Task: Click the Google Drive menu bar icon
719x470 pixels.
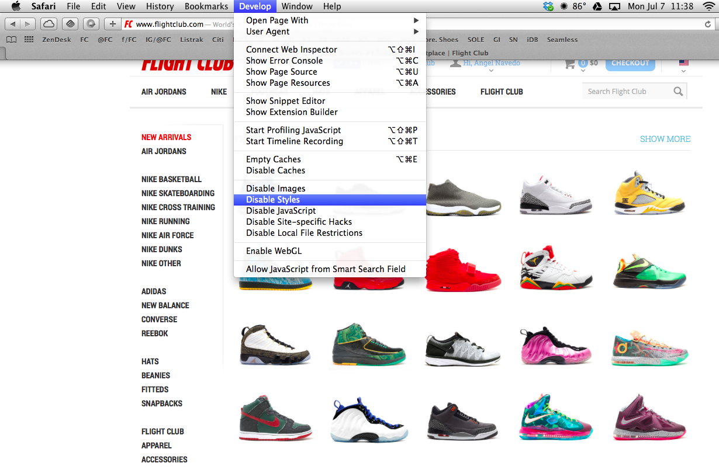Action: click(x=597, y=6)
